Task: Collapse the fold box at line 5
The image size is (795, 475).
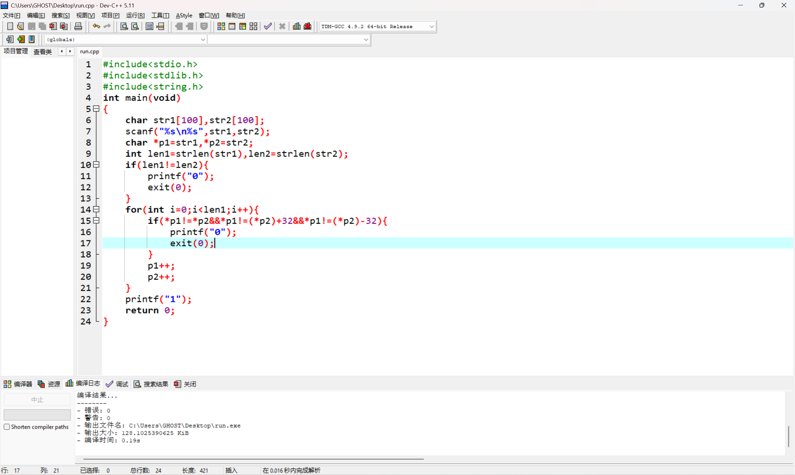Action: (96, 109)
